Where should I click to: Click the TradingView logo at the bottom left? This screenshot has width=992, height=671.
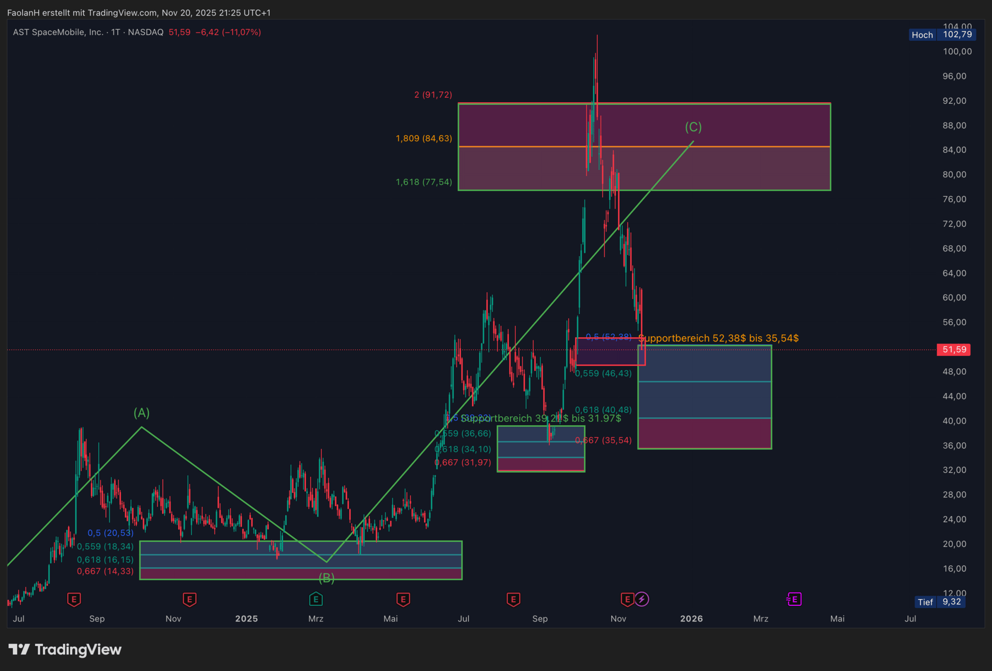(65, 649)
